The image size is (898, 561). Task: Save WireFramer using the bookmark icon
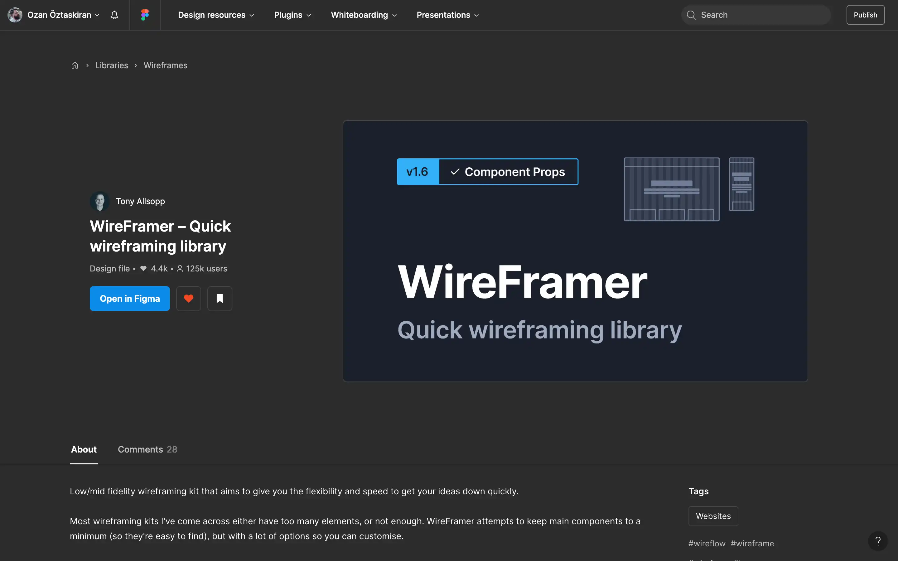point(220,298)
